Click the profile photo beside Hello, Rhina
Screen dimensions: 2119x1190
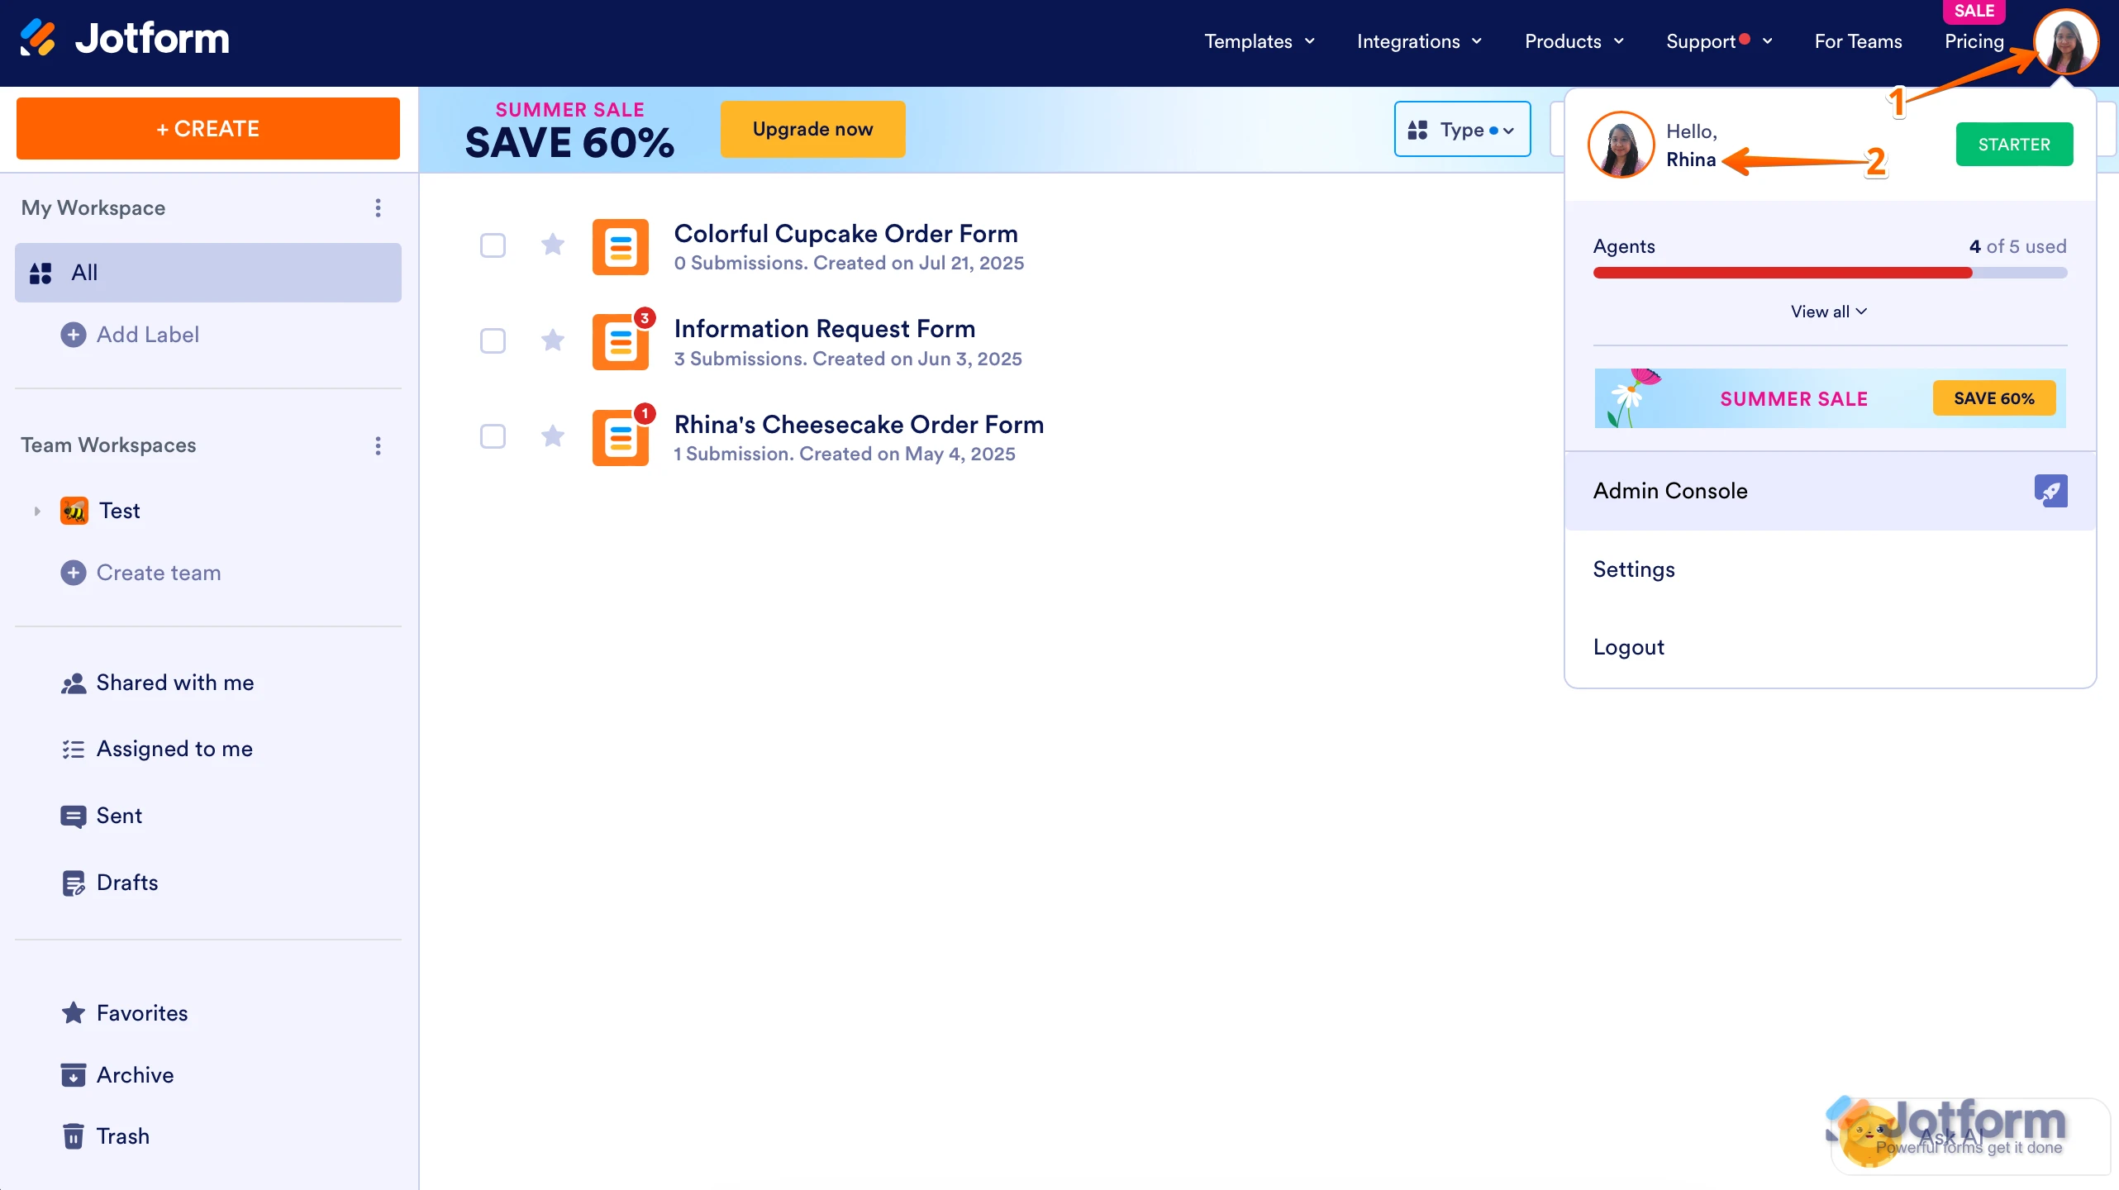1621,145
